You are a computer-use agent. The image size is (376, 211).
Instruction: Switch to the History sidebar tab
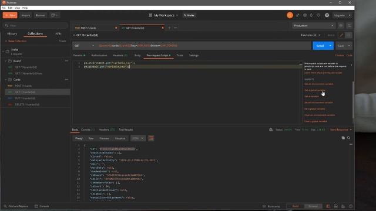pos(12,34)
